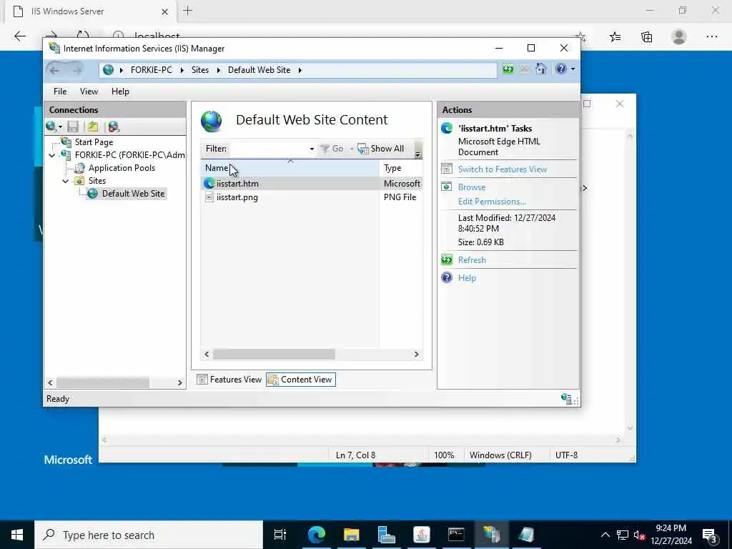732x549 pixels.
Task: Open the Edge Settings and more menu
Action: coord(711,37)
